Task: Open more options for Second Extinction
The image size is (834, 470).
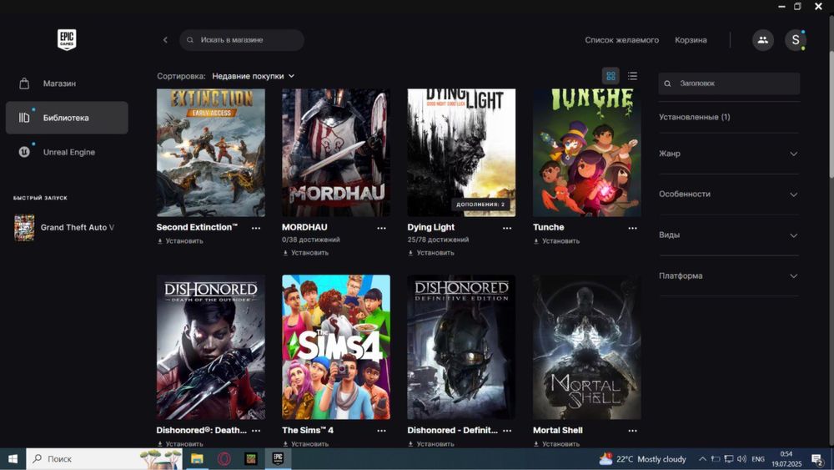Action: click(x=256, y=228)
